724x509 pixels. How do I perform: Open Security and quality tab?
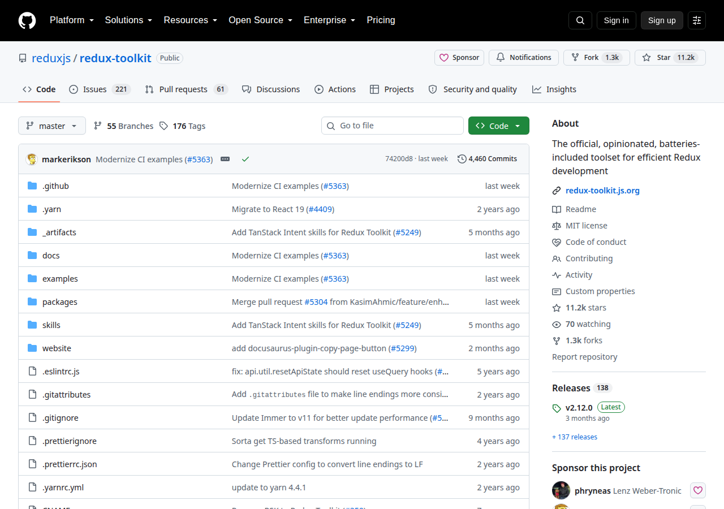(473, 89)
